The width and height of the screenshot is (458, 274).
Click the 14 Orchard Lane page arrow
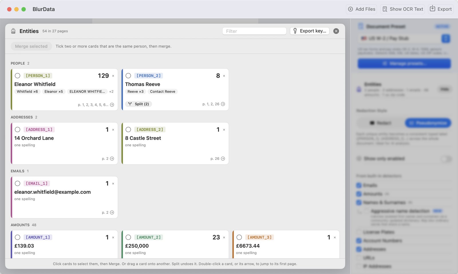(112, 159)
